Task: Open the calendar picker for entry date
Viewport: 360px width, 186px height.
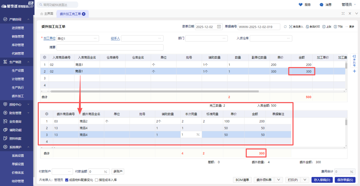Action: click(x=219, y=27)
